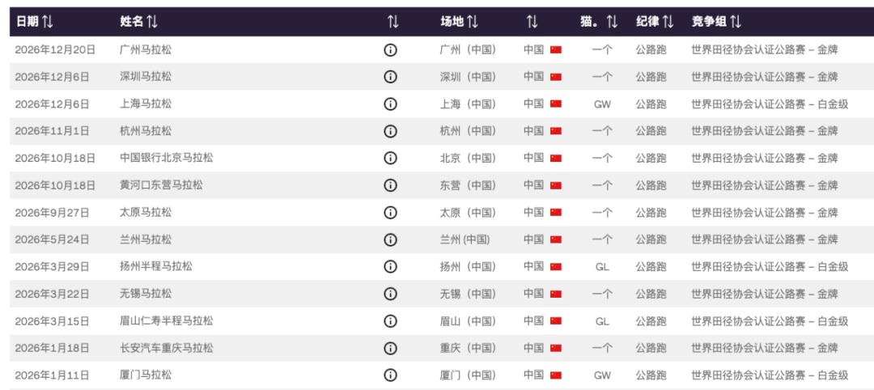Click info icon for 扬州半程马拉松
The width and height of the screenshot is (874, 390).
tap(390, 267)
